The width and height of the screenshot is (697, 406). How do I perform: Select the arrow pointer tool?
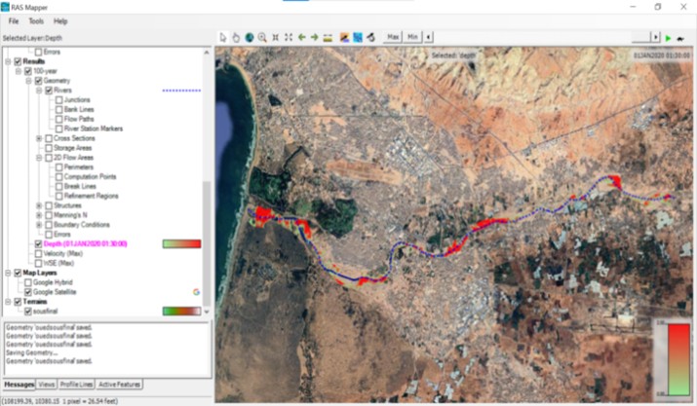[223, 38]
